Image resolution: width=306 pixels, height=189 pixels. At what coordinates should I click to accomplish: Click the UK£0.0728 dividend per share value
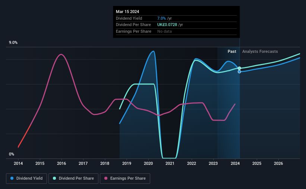coord(167,25)
